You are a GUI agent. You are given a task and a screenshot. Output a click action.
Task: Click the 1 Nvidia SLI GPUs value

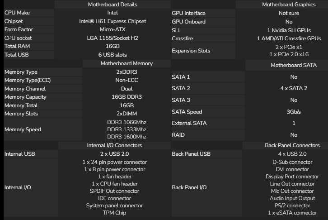point(289,30)
